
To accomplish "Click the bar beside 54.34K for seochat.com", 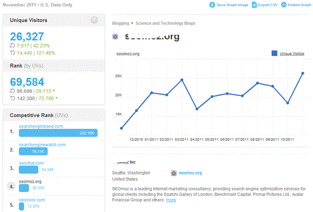I will (29, 170).
